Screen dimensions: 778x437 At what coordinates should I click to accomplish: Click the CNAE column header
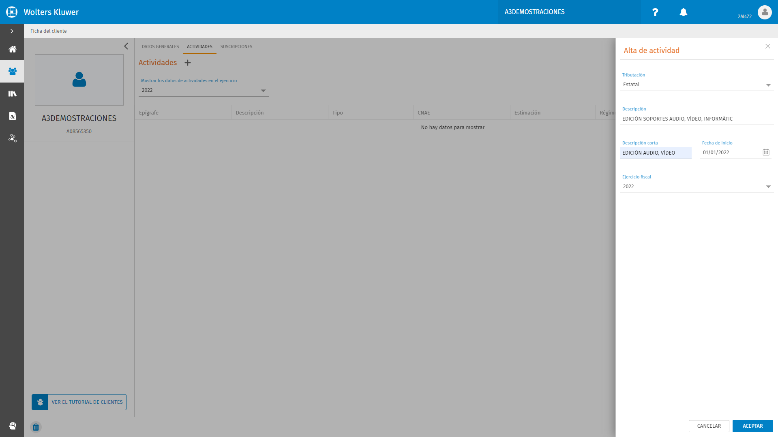[462, 112]
